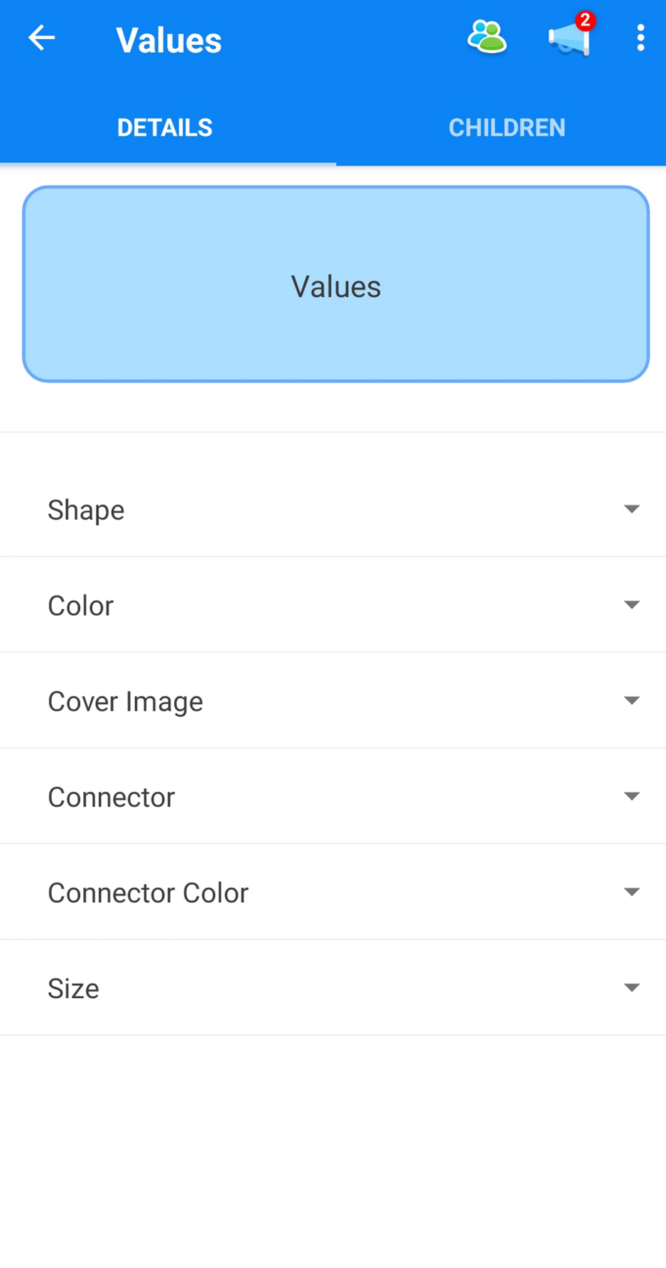This screenshot has width=666, height=1268.
Task: Click the Connector row label
Action: pos(111,796)
